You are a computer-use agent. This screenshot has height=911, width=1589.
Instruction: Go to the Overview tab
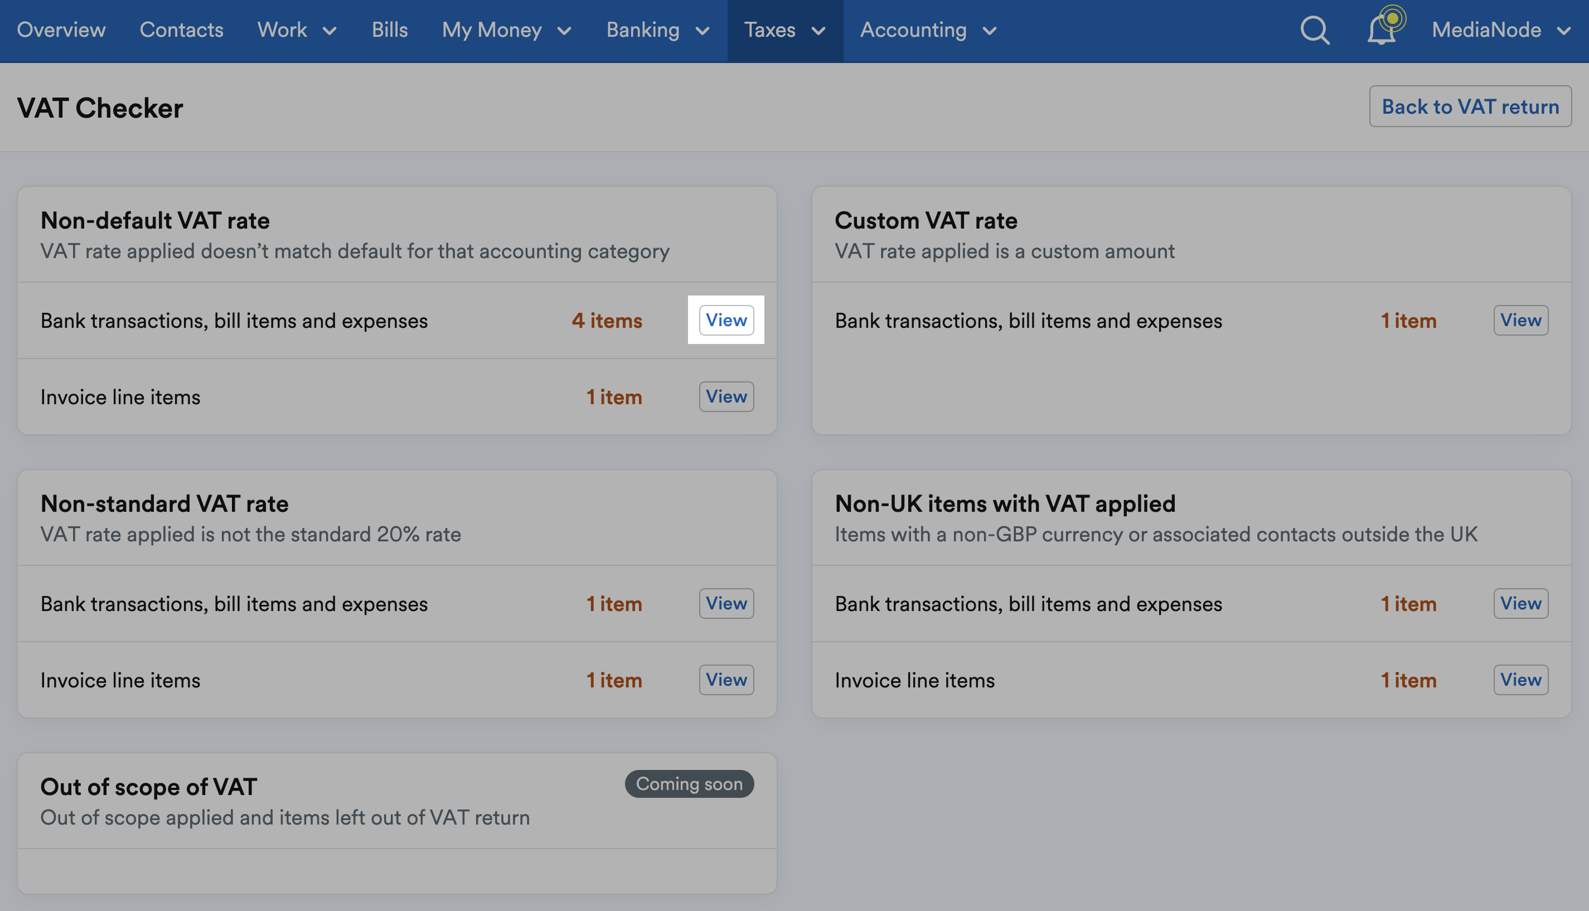61,30
